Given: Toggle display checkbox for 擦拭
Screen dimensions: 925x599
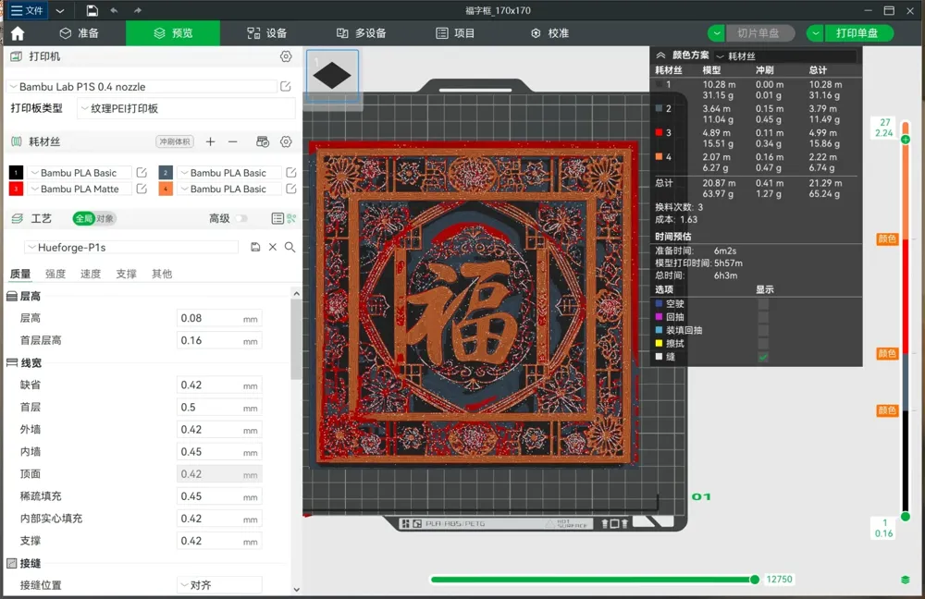Looking at the screenshot, I should pos(763,344).
